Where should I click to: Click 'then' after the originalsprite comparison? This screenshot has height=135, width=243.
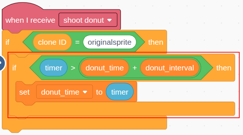(156, 42)
